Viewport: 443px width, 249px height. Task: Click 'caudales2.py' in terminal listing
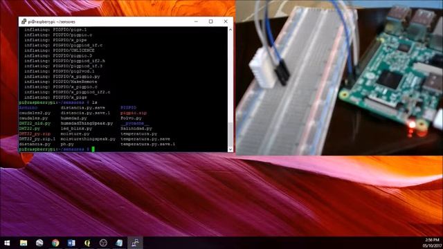tap(35, 113)
